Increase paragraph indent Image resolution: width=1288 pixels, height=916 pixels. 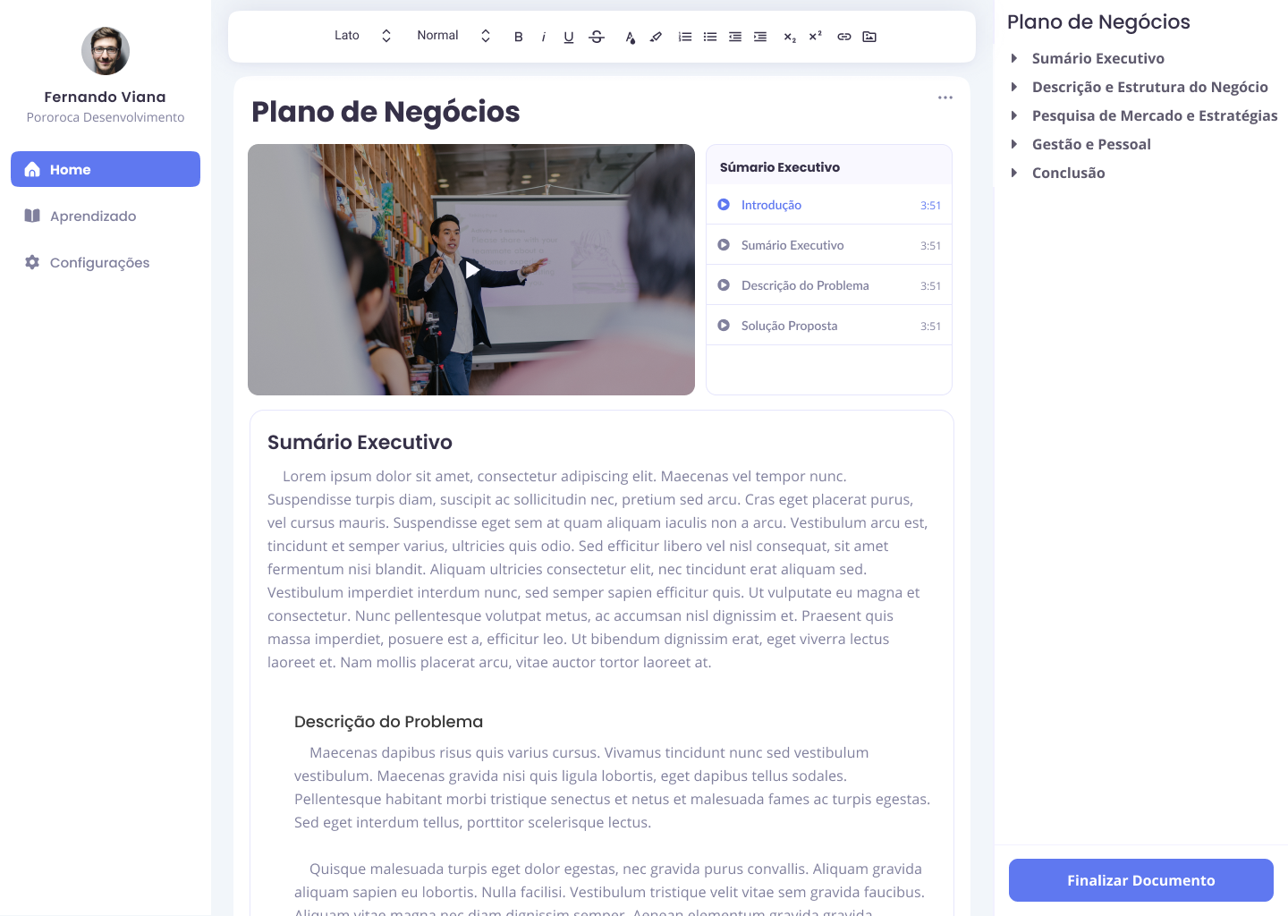coord(760,37)
